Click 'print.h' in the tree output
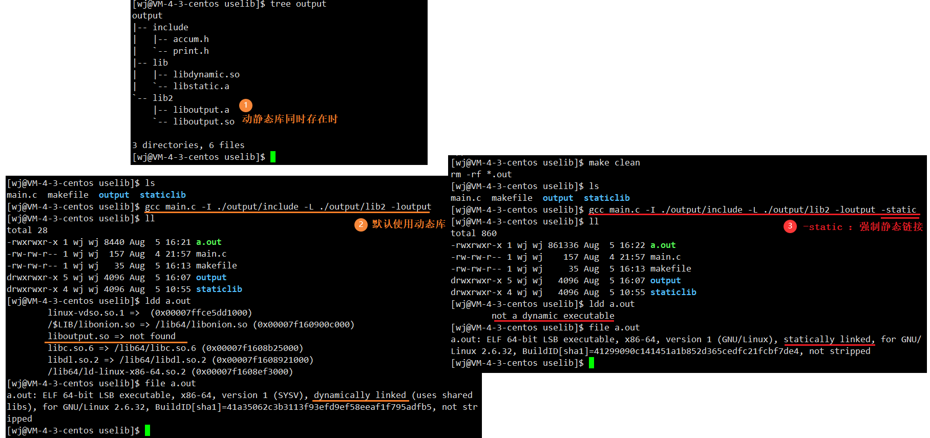 tap(191, 51)
